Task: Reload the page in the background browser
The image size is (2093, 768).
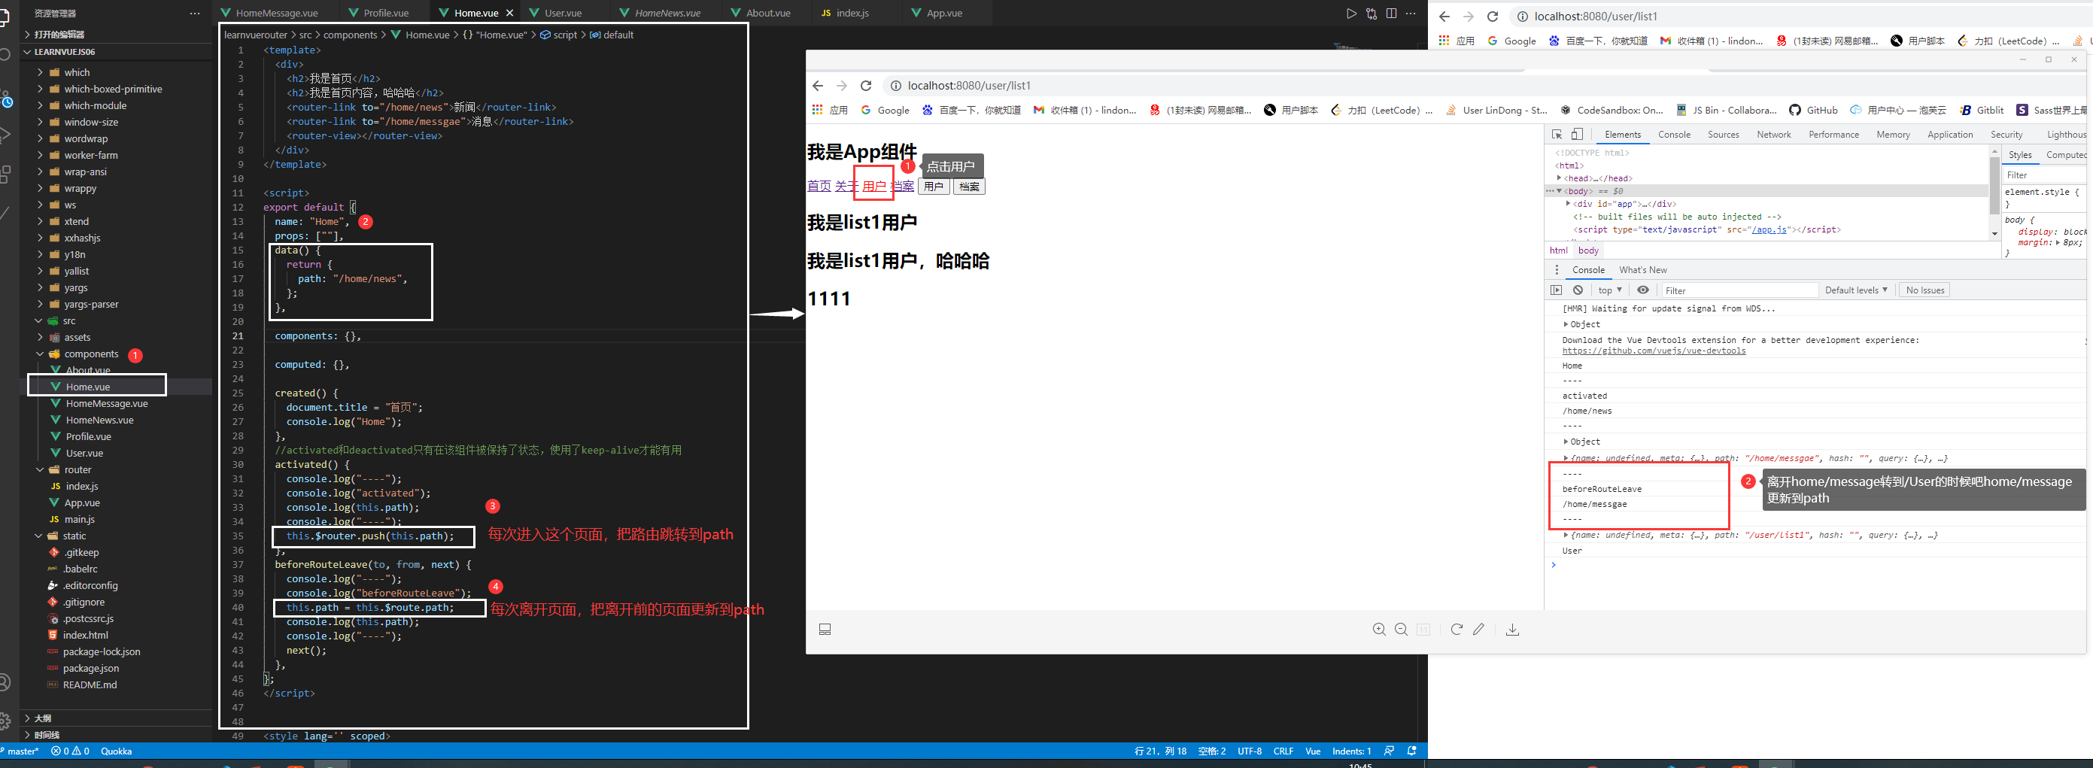Action: pyautogui.click(x=1492, y=17)
